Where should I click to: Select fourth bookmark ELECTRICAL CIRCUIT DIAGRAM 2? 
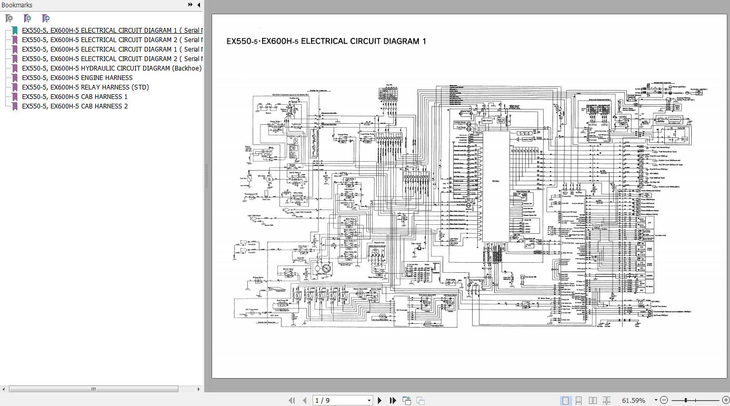(112, 59)
